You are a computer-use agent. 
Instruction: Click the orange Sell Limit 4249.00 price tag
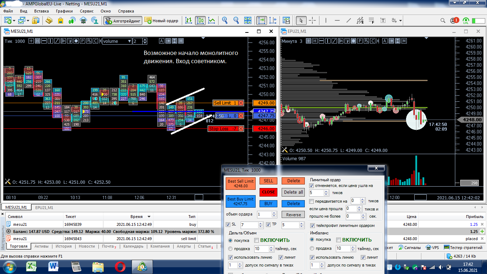pos(264,103)
